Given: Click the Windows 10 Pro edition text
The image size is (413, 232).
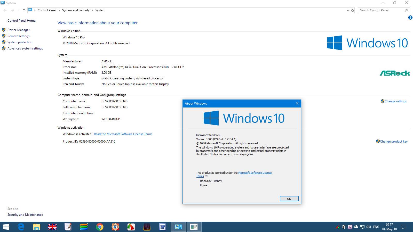Looking at the screenshot, I should (x=74, y=37).
